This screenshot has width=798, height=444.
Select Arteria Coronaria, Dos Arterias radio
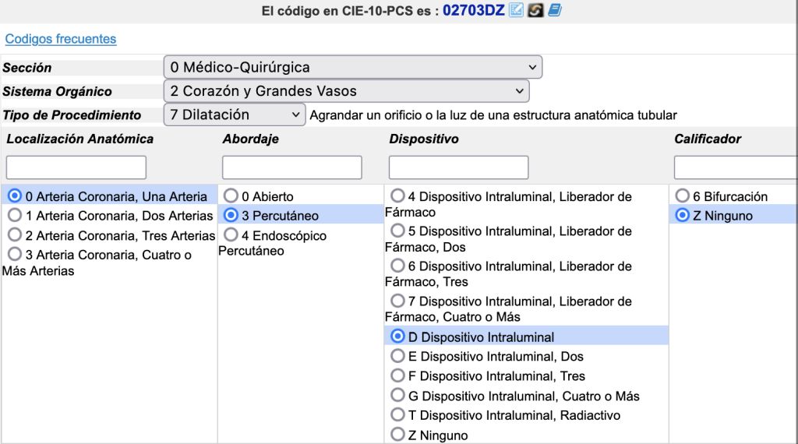[15, 216]
